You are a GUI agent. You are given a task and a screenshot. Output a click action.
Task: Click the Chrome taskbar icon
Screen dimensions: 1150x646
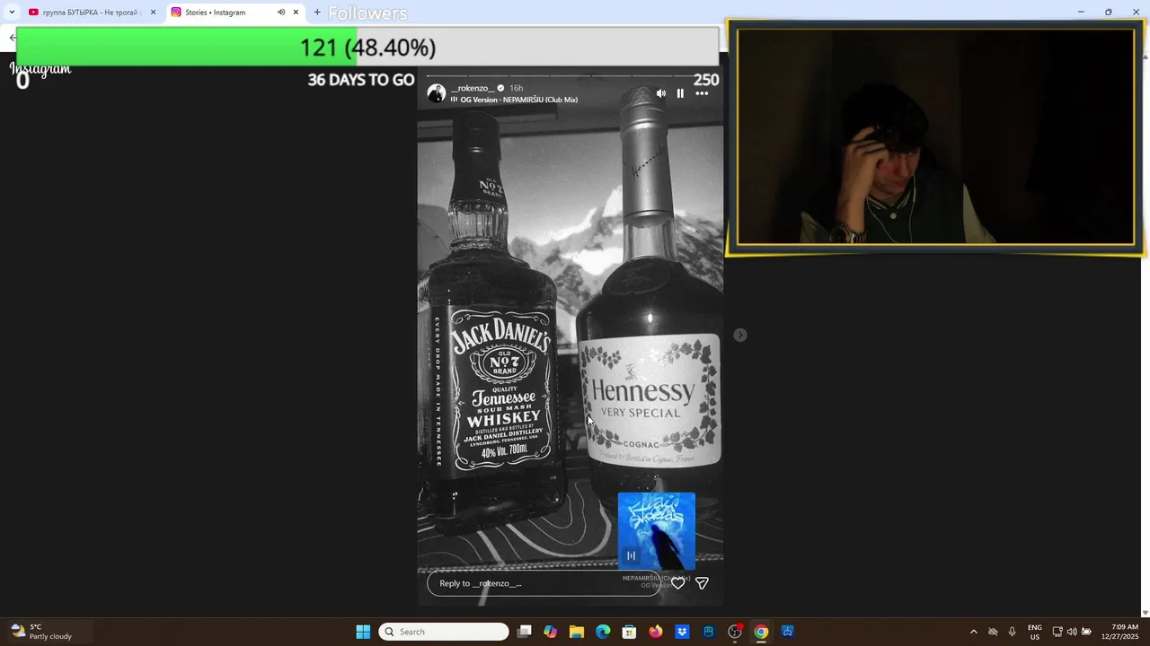tap(761, 632)
